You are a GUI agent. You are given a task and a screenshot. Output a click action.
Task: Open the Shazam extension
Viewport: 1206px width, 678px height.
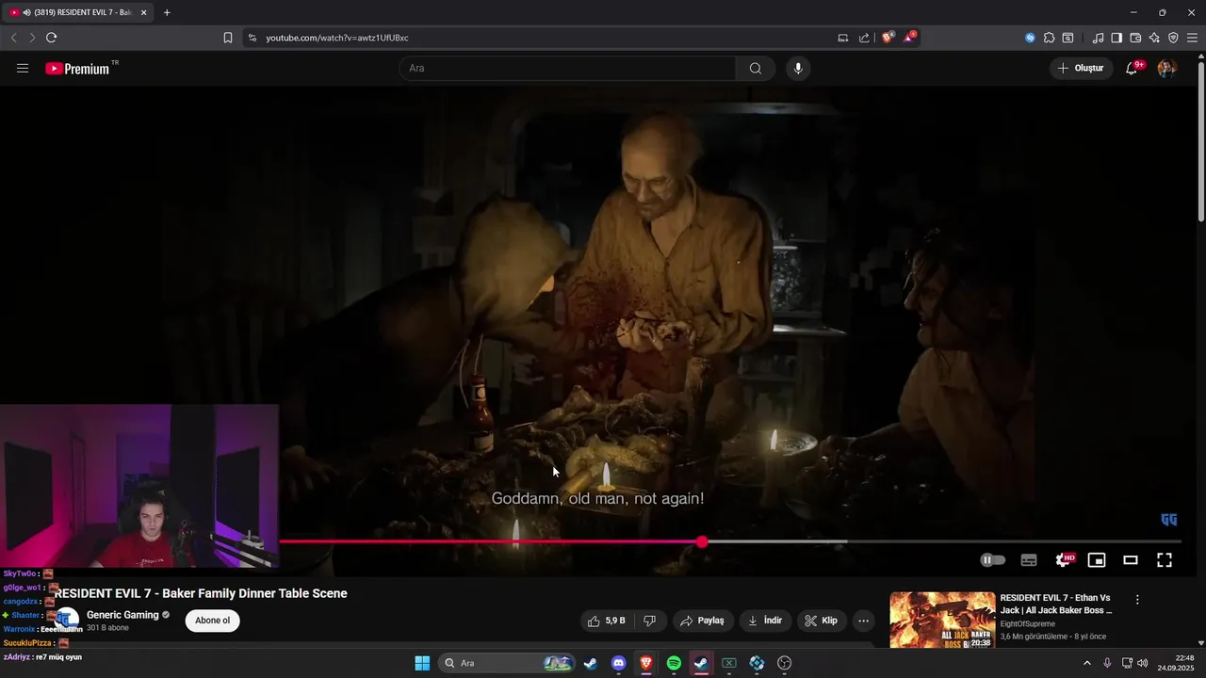pos(1030,38)
